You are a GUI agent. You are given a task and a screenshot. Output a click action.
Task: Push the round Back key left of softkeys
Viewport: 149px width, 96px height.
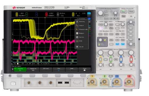coord(10,76)
